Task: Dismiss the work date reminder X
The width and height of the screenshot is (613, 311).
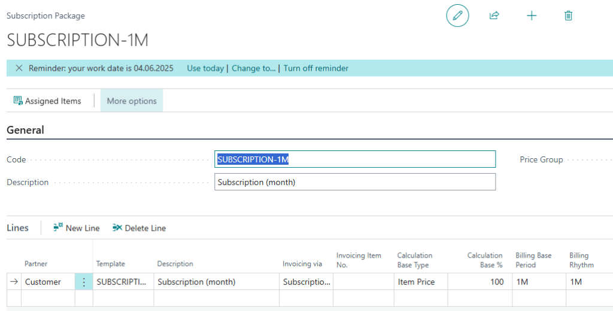Action: click(19, 68)
